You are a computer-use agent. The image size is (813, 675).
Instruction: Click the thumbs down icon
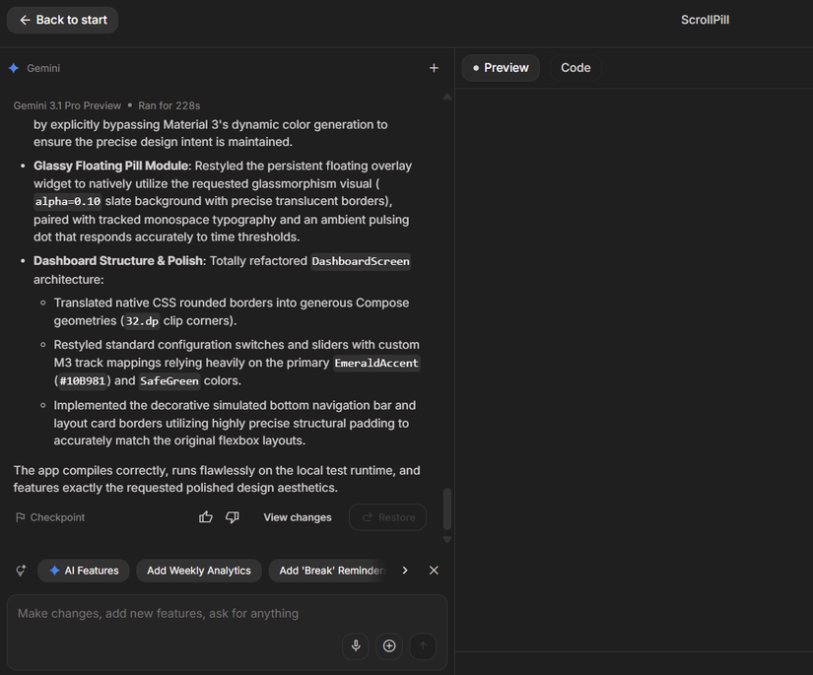click(233, 517)
